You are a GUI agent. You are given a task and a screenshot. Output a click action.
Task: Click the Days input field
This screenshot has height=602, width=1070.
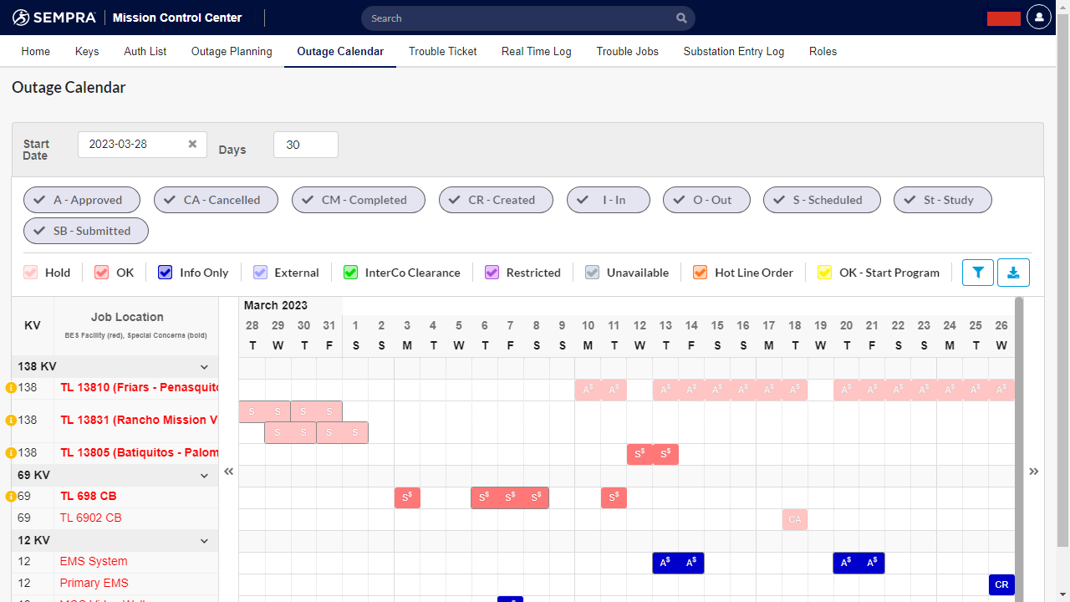click(305, 144)
